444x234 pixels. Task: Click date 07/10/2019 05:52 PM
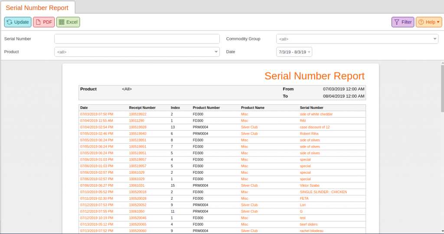coord(97,192)
